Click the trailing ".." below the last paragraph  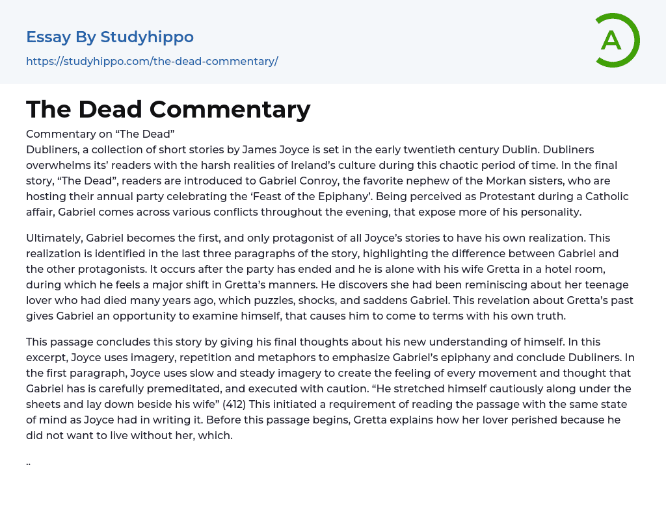[29, 462]
